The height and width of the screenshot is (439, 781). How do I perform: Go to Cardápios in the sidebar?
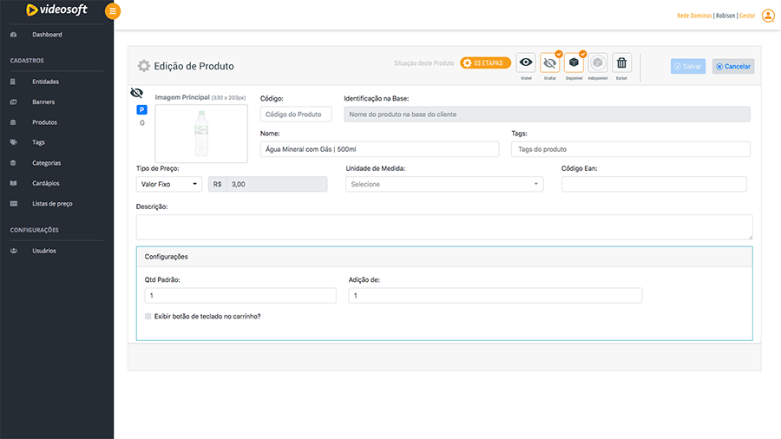coord(46,183)
